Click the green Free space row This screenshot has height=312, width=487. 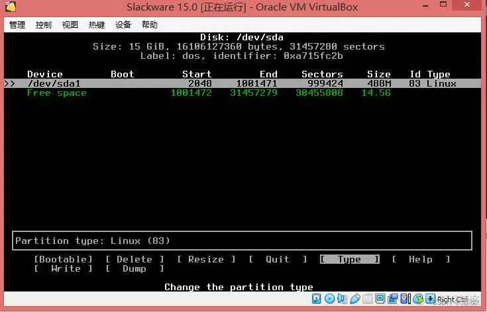point(209,93)
